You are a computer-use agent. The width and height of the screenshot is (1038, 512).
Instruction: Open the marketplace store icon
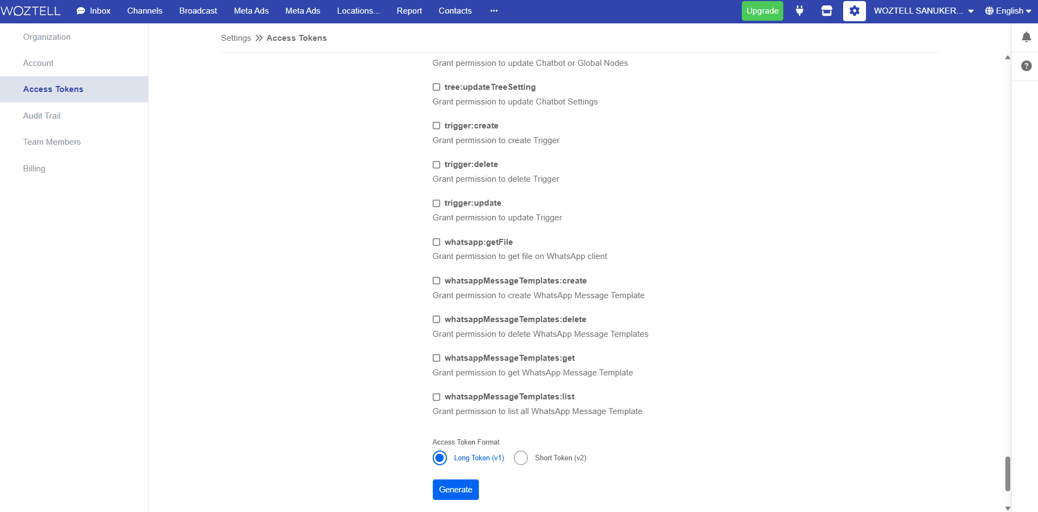click(826, 11)
